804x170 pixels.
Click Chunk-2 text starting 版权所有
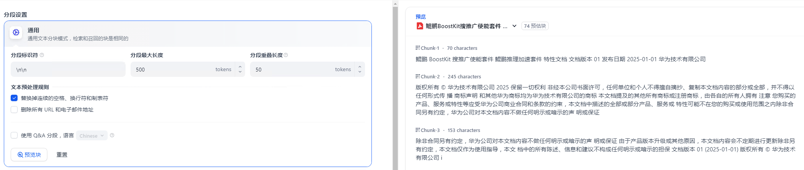(605, 100)
